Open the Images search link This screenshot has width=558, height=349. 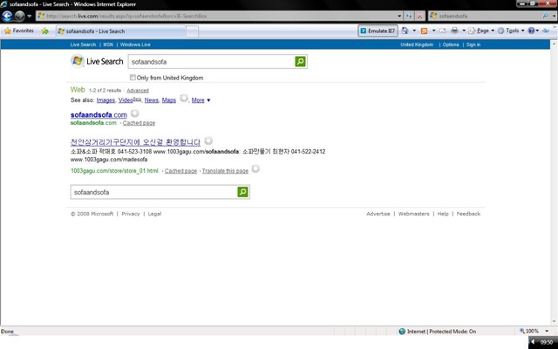point(105,100)
